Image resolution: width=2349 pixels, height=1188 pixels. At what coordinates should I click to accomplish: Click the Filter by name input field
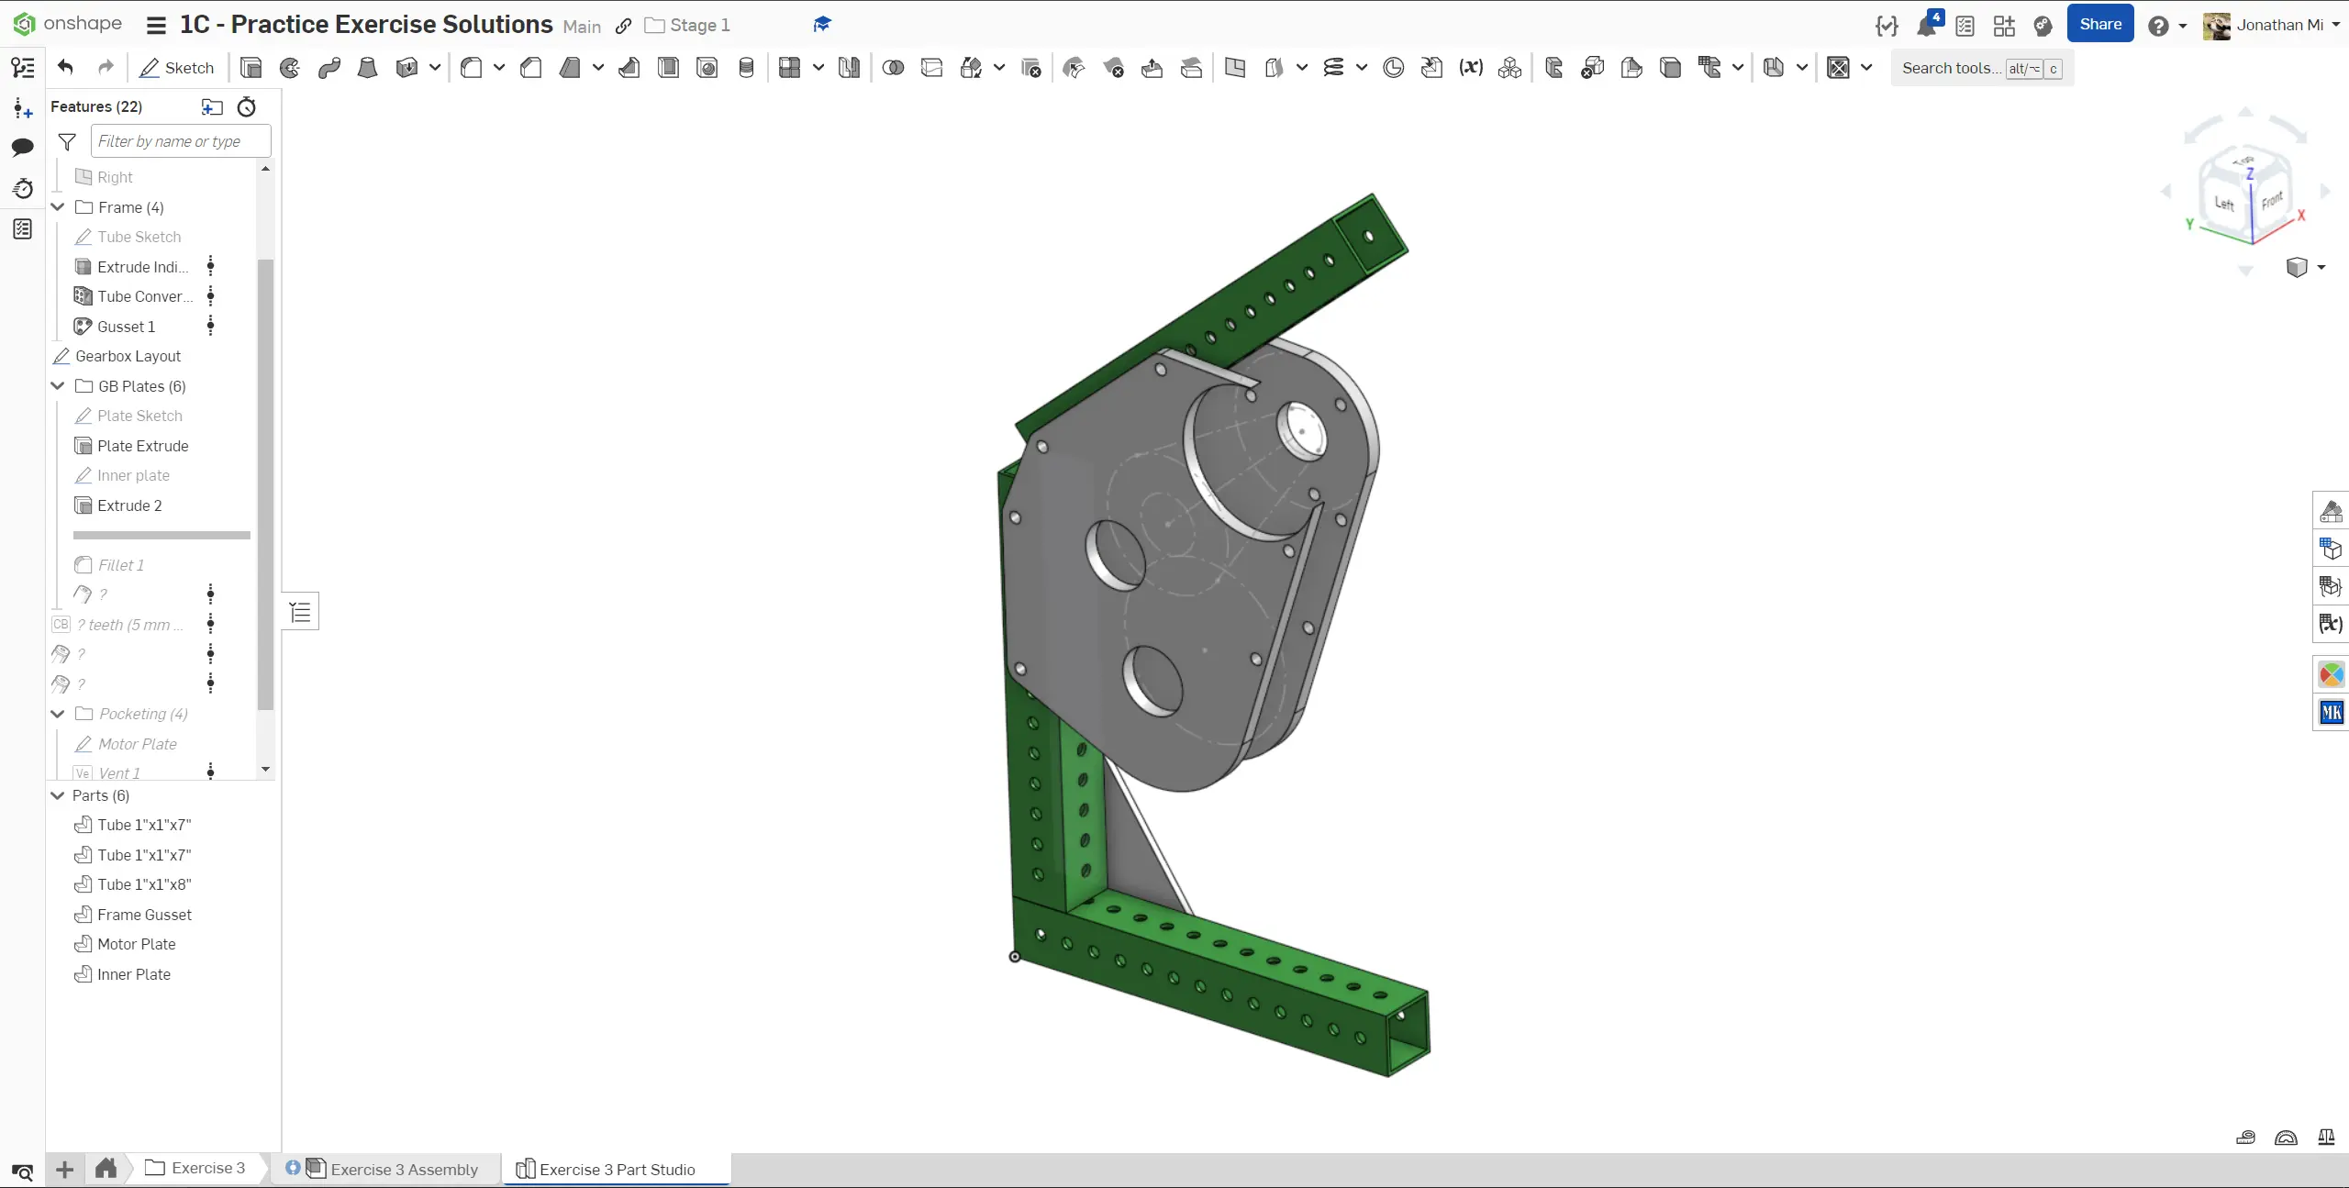click(181, 141)
